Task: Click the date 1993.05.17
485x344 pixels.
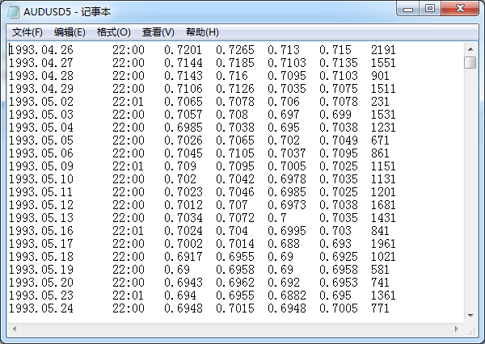Action: coord(41,244)
